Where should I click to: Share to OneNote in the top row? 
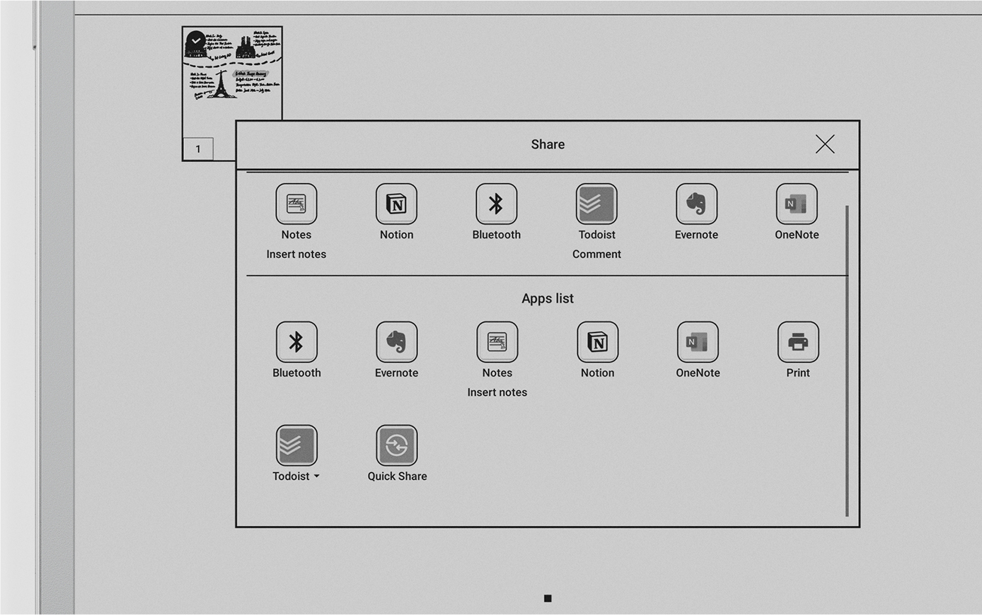pos(797,202)
